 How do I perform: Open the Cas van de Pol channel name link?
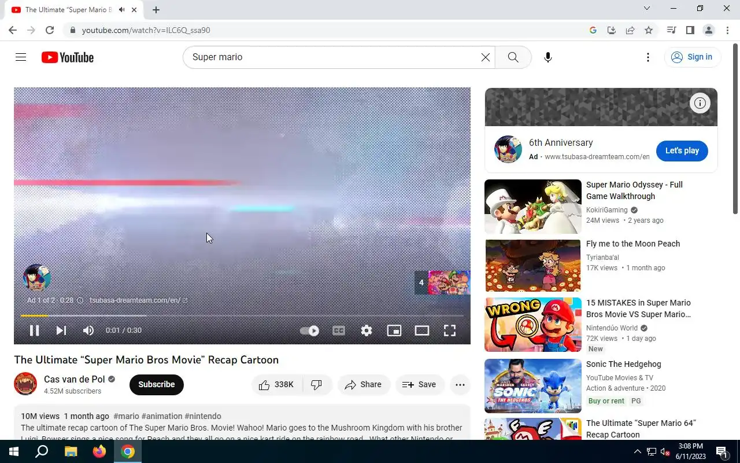pos(75,380)
